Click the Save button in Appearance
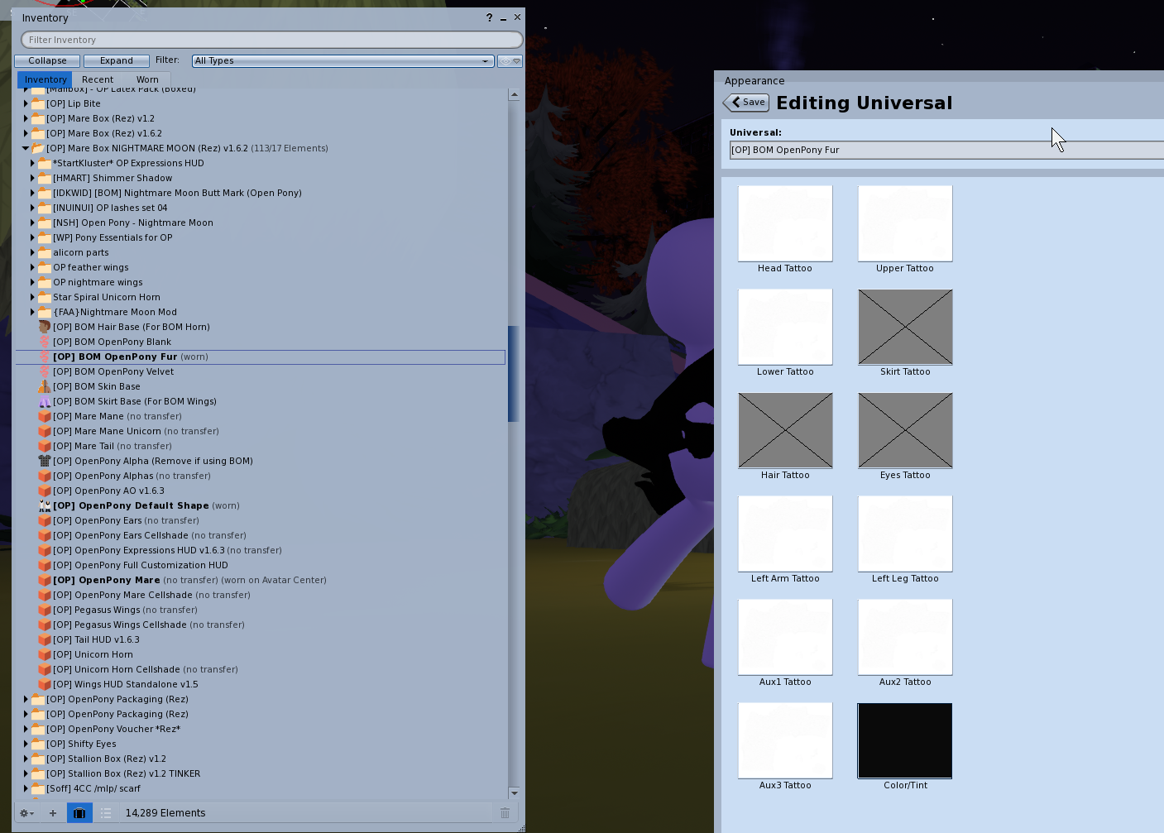Viewport: 1164px width, 833px height. [x=746, y=103]
